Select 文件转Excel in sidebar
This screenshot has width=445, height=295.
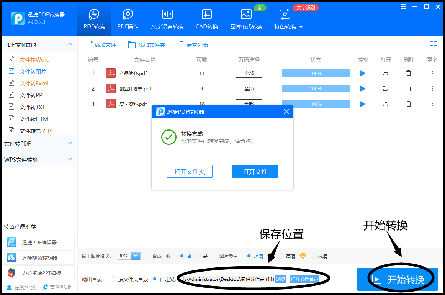point(34,84)
